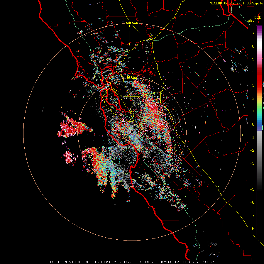This screenshot has height=264, width=264.
Task: Click the -1 value on the color scale
Action: point(252,137)
